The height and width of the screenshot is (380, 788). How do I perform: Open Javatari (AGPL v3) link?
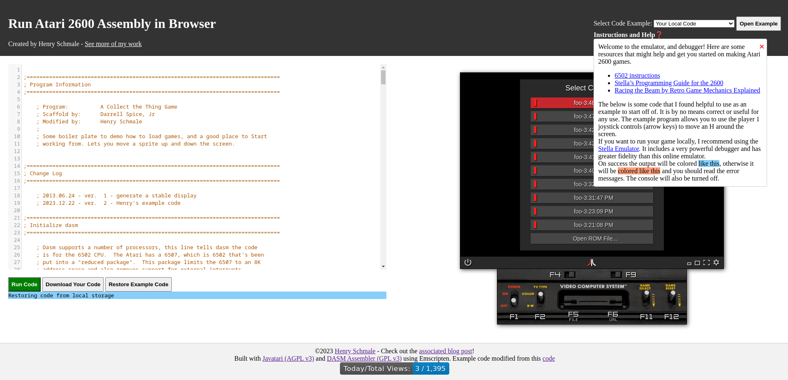coord(288,359)
